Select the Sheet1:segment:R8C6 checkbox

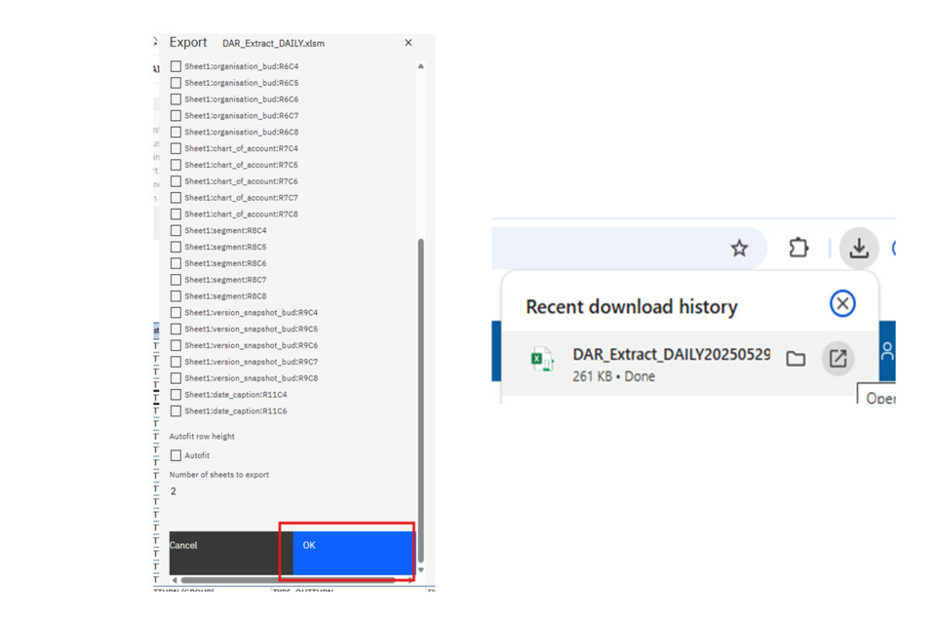176,263
